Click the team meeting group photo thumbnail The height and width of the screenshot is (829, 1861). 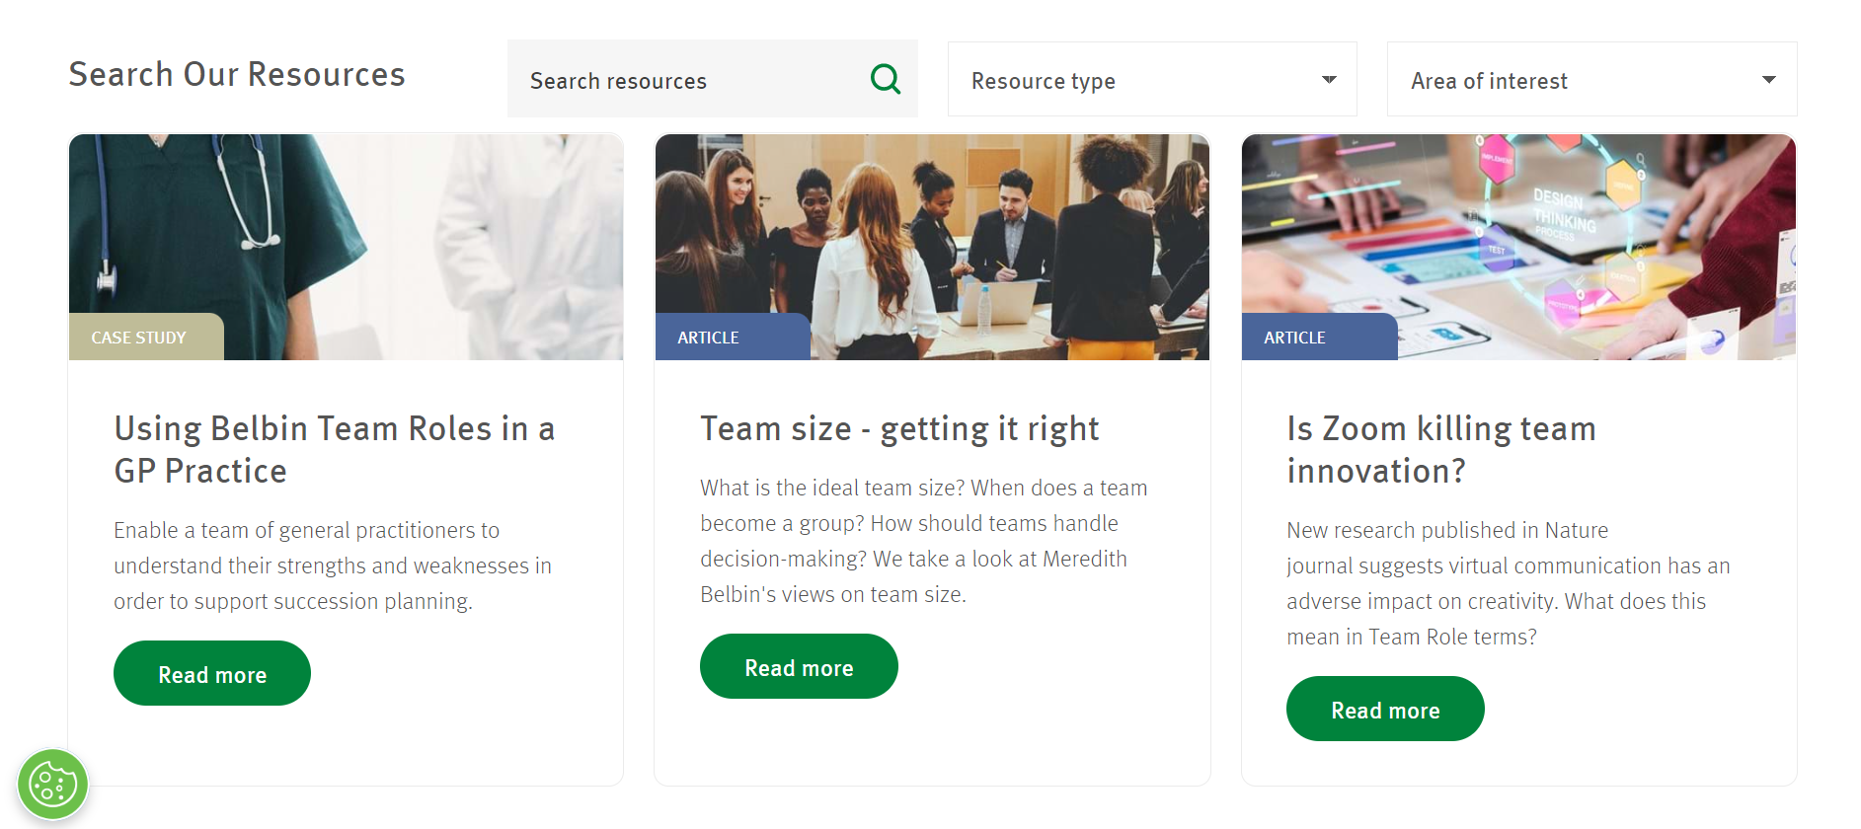tap(932, 247)
